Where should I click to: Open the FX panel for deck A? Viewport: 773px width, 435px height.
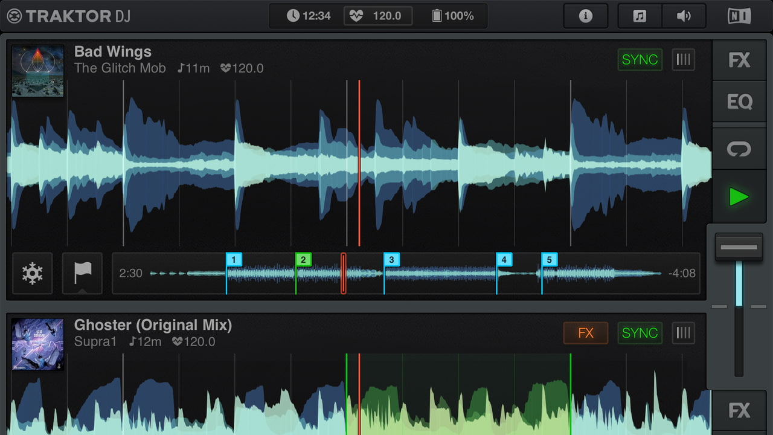739,59
